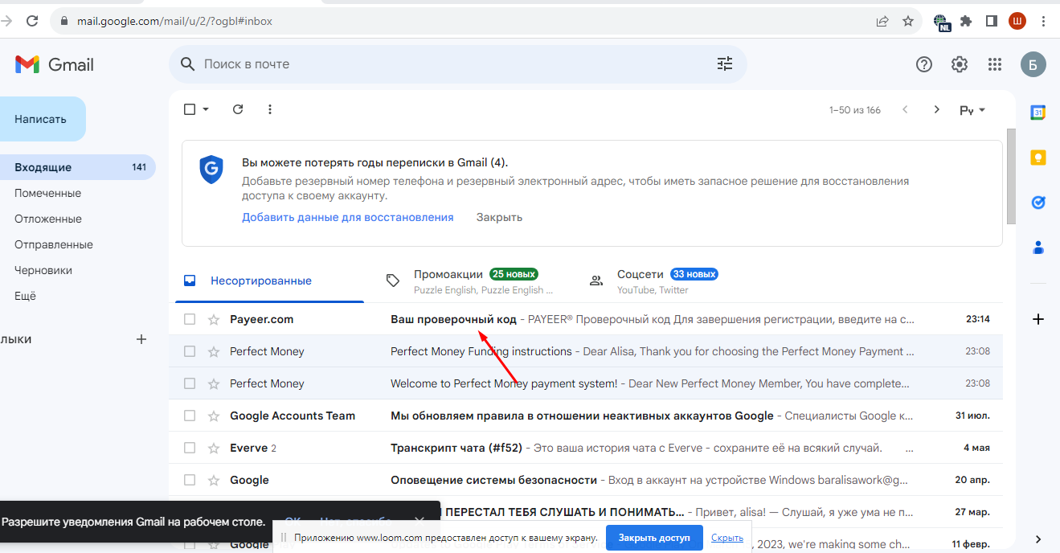Create a new label plus icon

pos(141,339)
